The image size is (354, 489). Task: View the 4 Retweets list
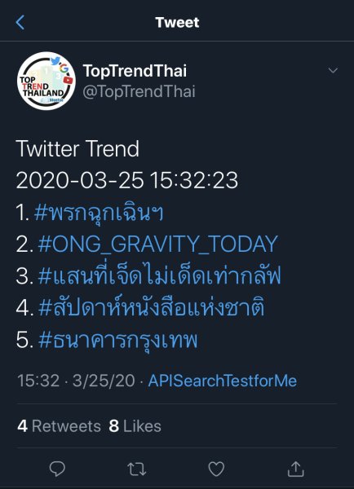(59, 426)
